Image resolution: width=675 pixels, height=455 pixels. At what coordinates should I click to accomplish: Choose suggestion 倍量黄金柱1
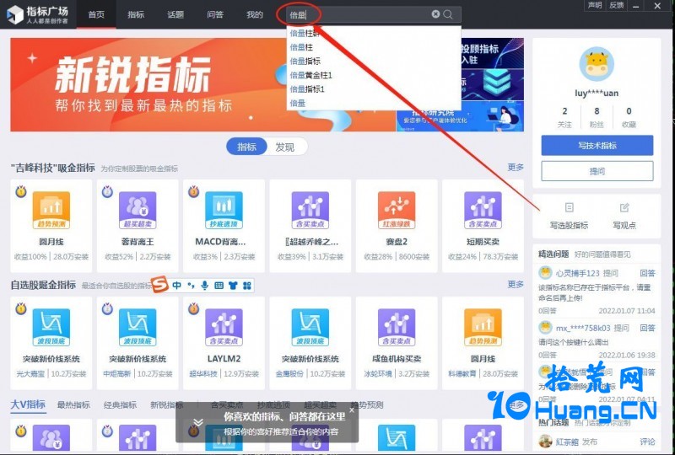[374, 75]
